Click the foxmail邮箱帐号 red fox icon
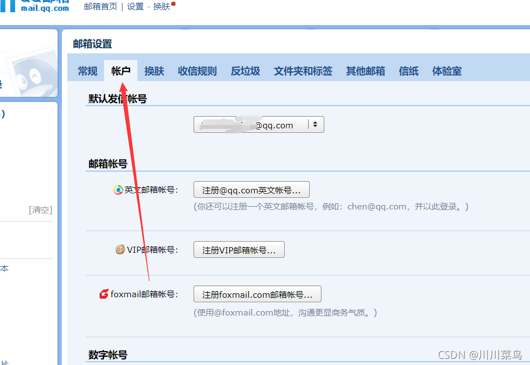The height and width of the screenshot is (365, 530). click(x=104, y=294)
